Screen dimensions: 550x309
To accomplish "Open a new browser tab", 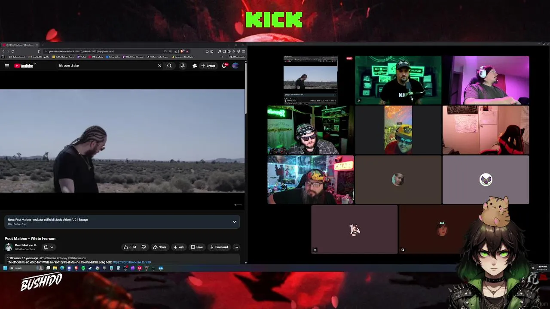I will pos(43,45).
